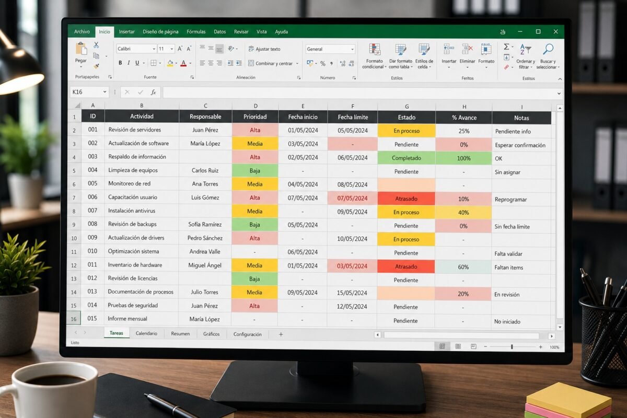Decrease indent icon in Alineación
627x418 pixels.
point(230,63)
